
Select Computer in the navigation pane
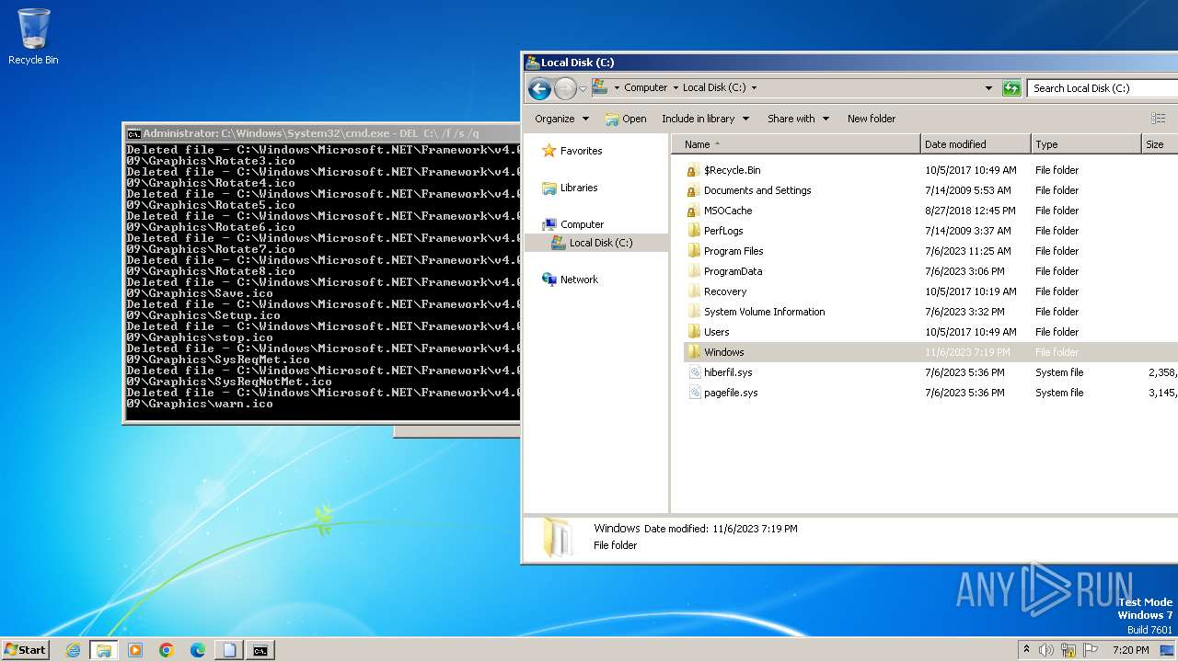pos(572,224)
